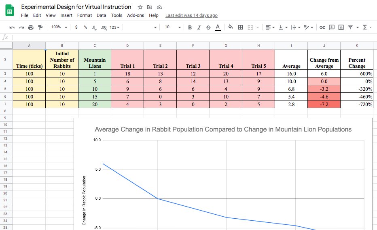Open text color picker
Screen dimensions: 377x230
[218, 27]
